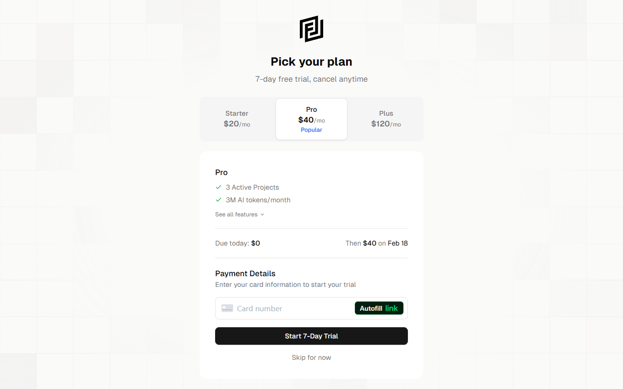623x389 pixels.
Task: Click "Start 7-Day Trial"
Action: click(311, 336)
